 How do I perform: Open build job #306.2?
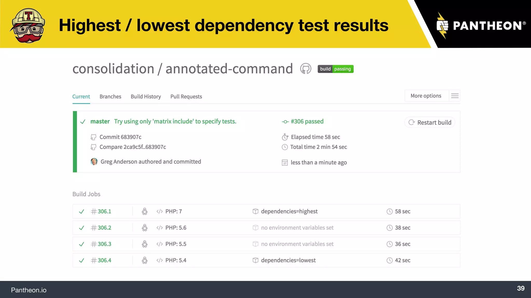click(x=104, y=228)
